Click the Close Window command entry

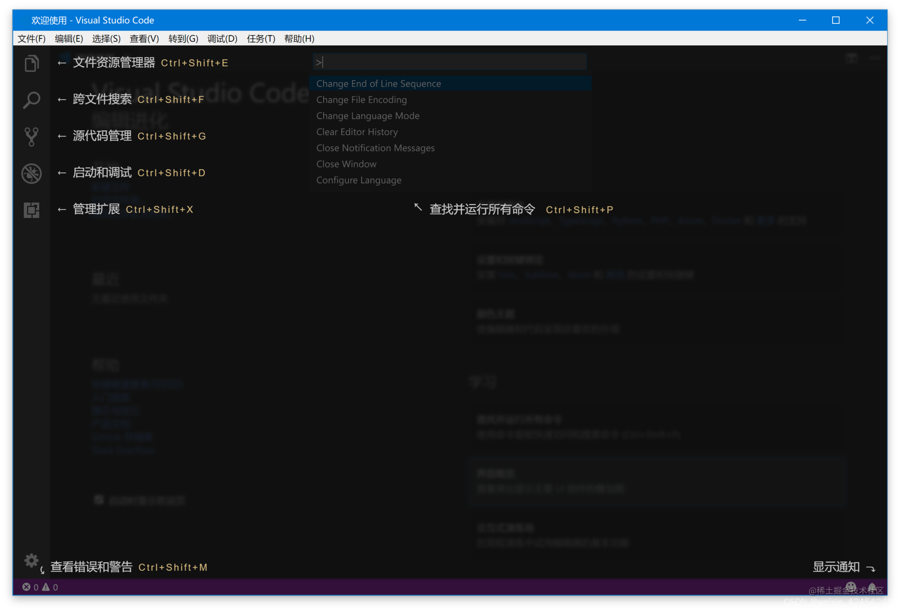pyautogui.click(x=346, y=164)
